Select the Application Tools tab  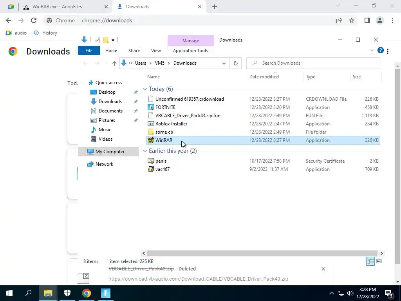190,51
